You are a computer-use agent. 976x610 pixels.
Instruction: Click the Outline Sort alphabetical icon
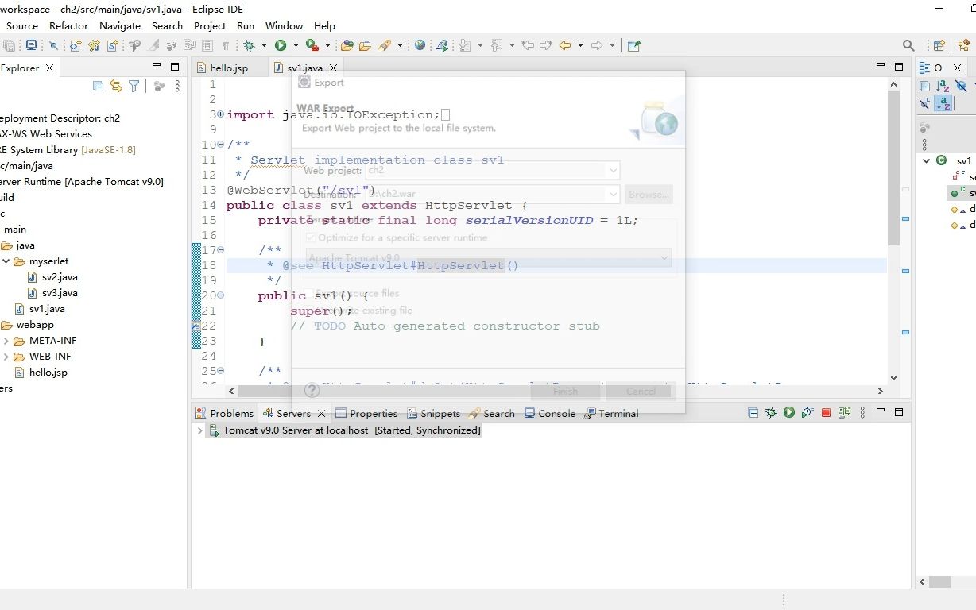coord(943,87)
